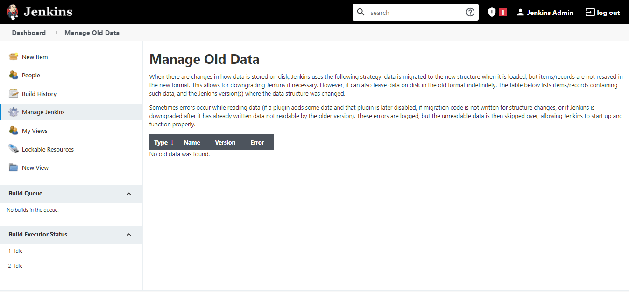629x292 pixels.
Task: Sort table by Type column
Action: click(163, 142)
